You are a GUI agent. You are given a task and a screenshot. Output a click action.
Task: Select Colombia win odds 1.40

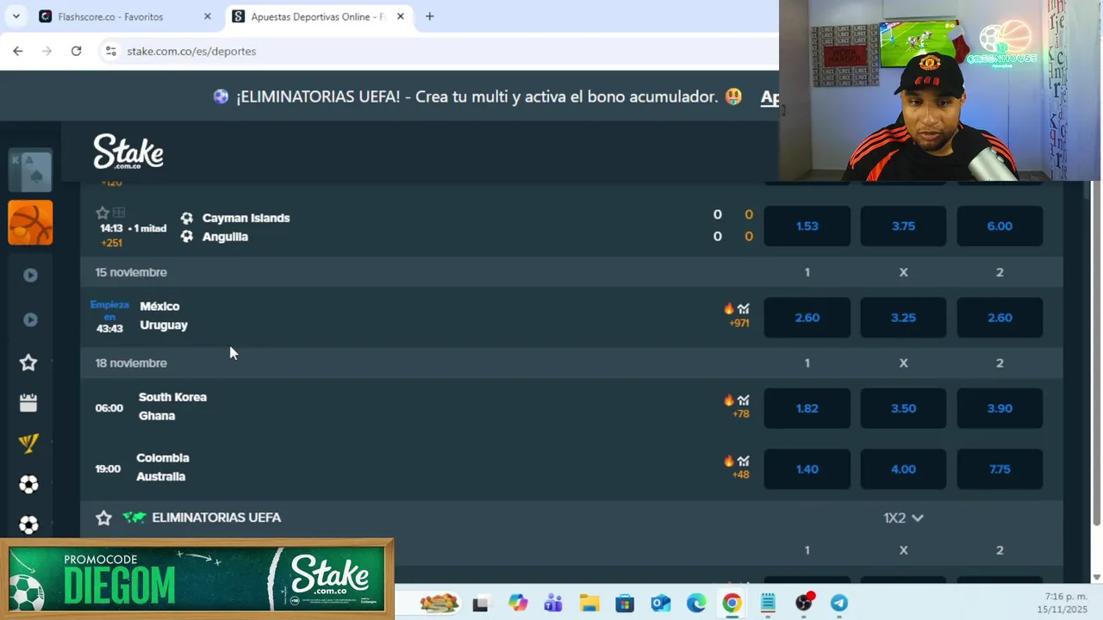tap(807, 469)
